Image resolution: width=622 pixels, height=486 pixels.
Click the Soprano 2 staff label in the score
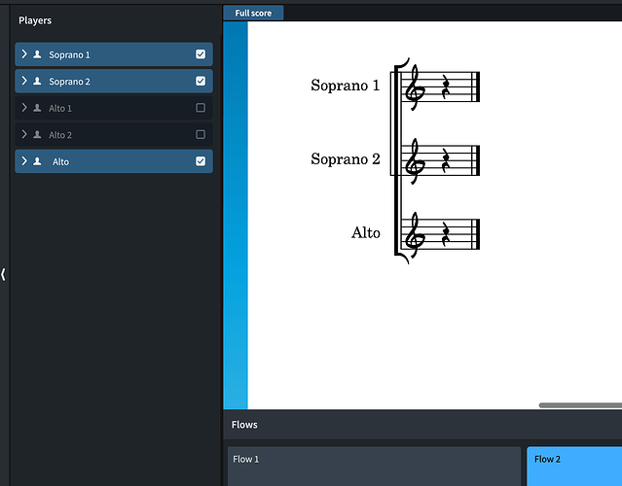[x=346, y=158]
